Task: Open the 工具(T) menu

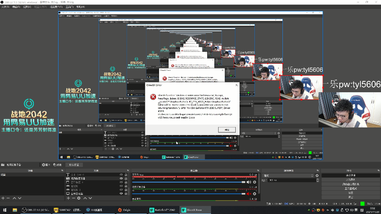Action: [x=69, y=7]
